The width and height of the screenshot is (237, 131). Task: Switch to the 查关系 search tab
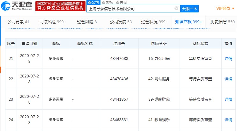point(122,3)
